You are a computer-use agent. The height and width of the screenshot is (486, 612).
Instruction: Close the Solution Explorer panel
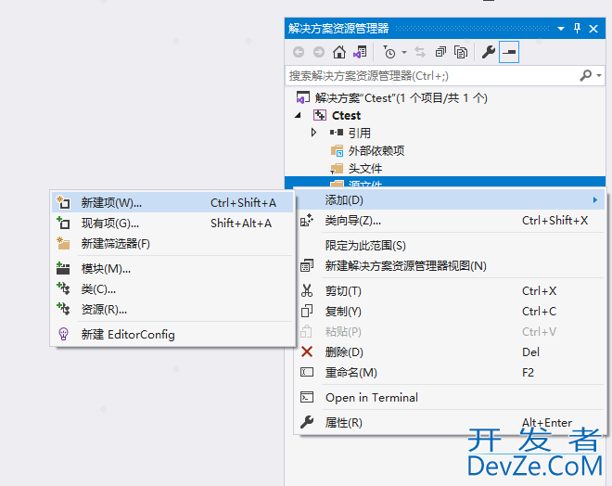point(593,29)
